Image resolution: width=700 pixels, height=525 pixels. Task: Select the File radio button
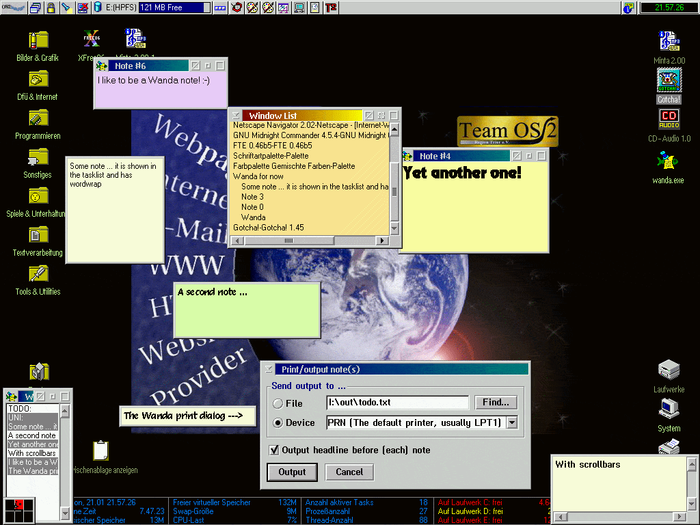(278, 403)
